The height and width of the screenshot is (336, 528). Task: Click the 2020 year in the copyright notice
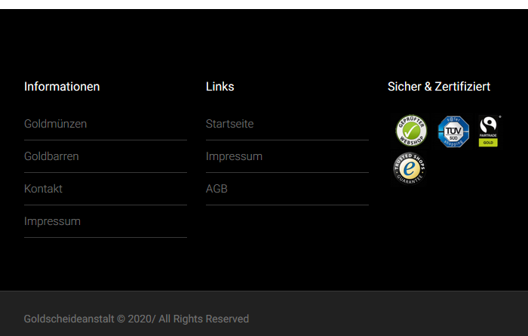pyautogui.click(x=140, y=319)
